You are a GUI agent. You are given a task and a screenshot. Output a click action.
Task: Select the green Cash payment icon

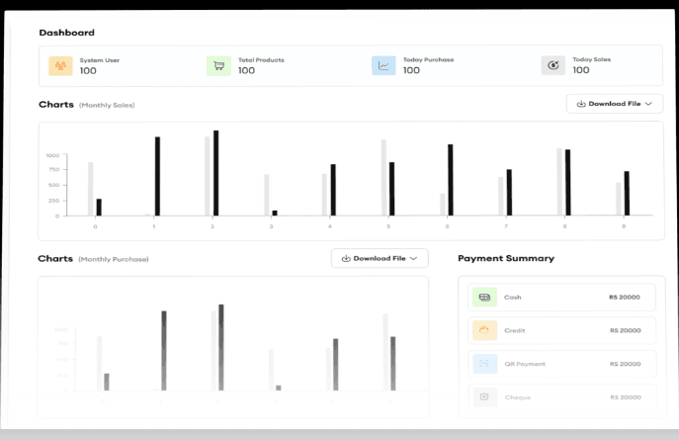[484, 298]
